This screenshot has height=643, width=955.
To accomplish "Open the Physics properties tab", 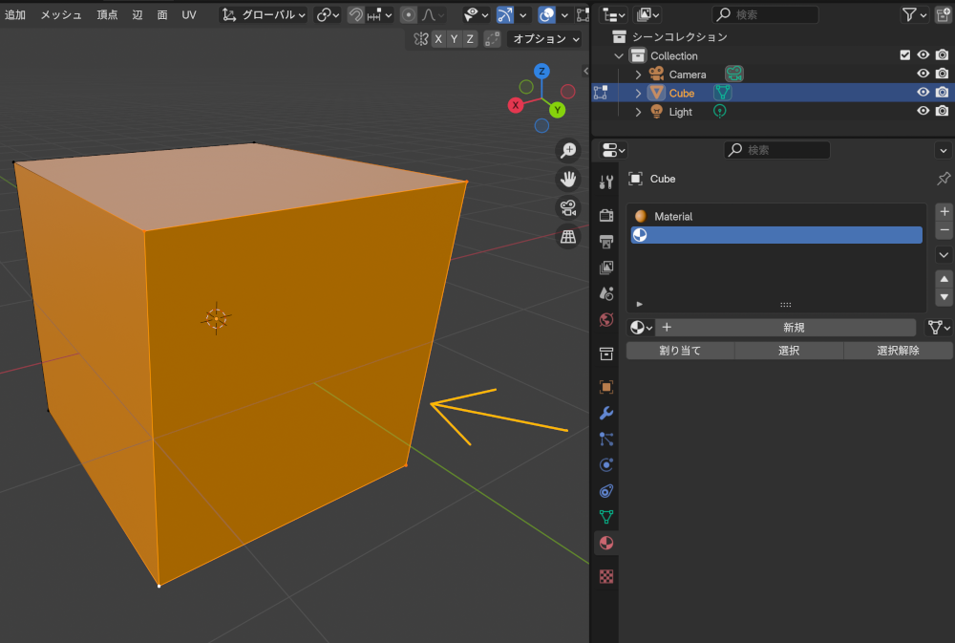I will 605,465.
